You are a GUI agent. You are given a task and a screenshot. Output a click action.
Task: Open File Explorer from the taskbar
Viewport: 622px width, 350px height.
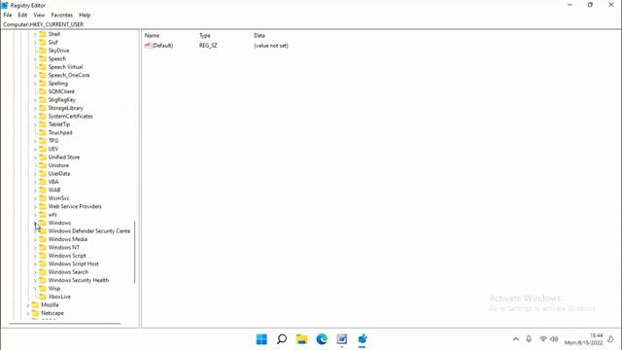click(x=301, y=339)
